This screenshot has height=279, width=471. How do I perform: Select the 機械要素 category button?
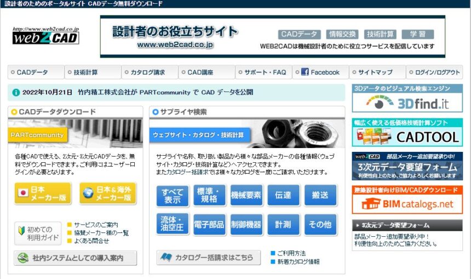pyautogui.click(x=246, y=196)
